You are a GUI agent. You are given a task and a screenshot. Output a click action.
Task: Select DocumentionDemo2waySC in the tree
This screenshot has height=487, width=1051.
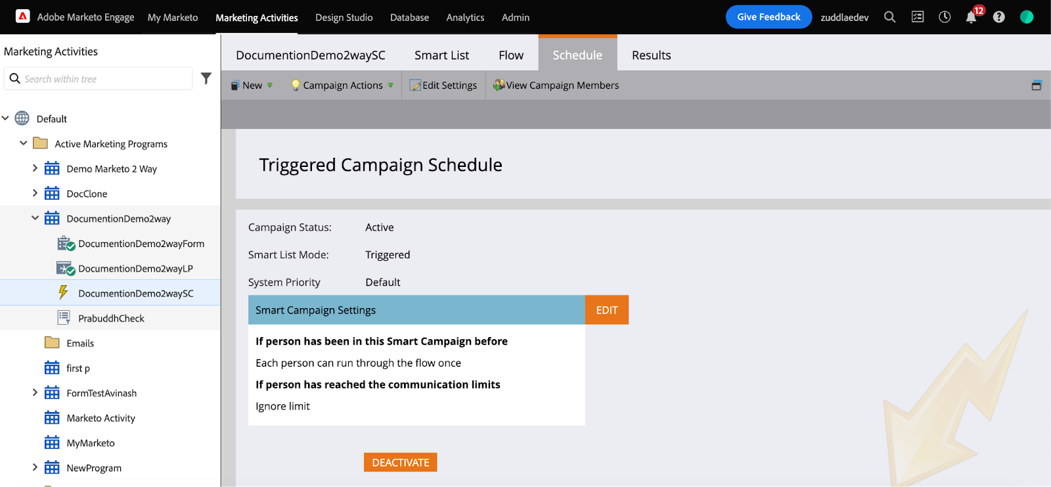point(136,293)
